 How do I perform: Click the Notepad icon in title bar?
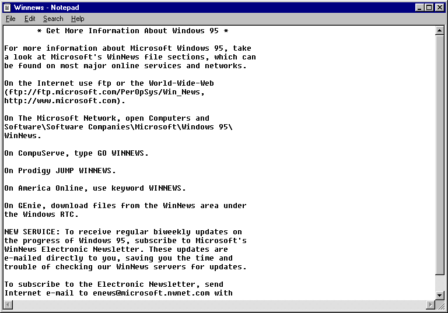(7, 8)
